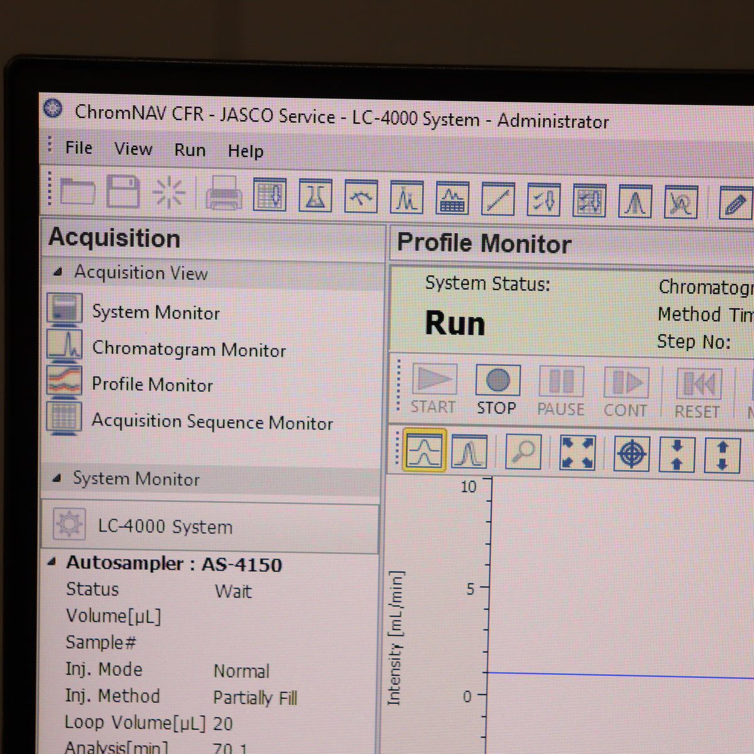Toggle the highlighted overlay chromatogram view
This screenshot has width=754, height=754.
pos(424,450)
